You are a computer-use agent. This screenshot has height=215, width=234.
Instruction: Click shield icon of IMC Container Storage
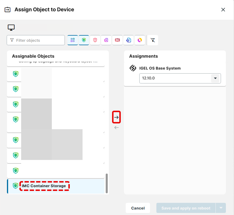coord(16,186)
